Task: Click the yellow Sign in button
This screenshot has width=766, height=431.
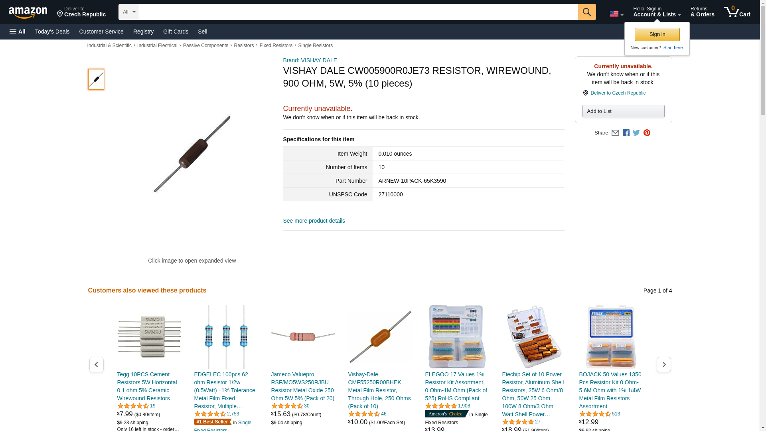Action: [657, 34]
